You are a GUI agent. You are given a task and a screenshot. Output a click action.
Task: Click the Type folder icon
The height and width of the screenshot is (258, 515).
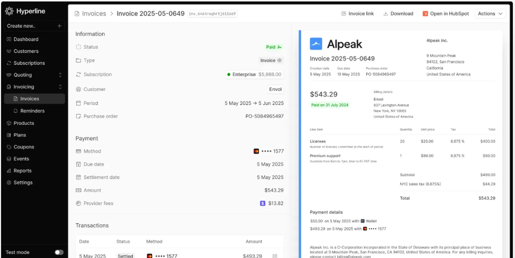pos(78,60)
